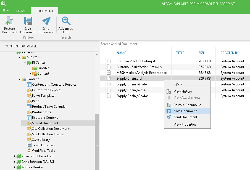
Task: Click the Workflow Tasks checklist icon
Action: click(x=29, y=151)
